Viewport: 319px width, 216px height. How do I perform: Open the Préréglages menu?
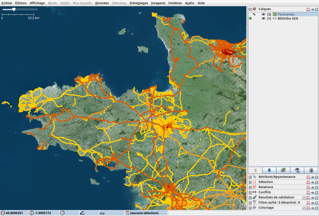coord(139,3)
